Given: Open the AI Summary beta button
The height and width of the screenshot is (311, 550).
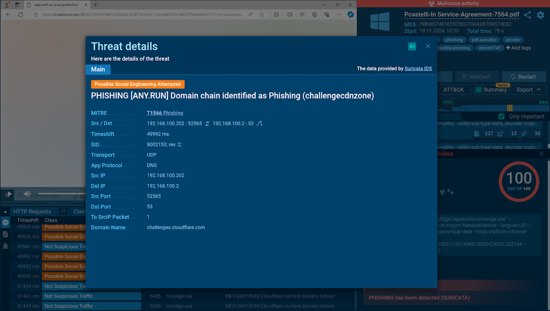Looking at the screenshot, I should [491, 90].
